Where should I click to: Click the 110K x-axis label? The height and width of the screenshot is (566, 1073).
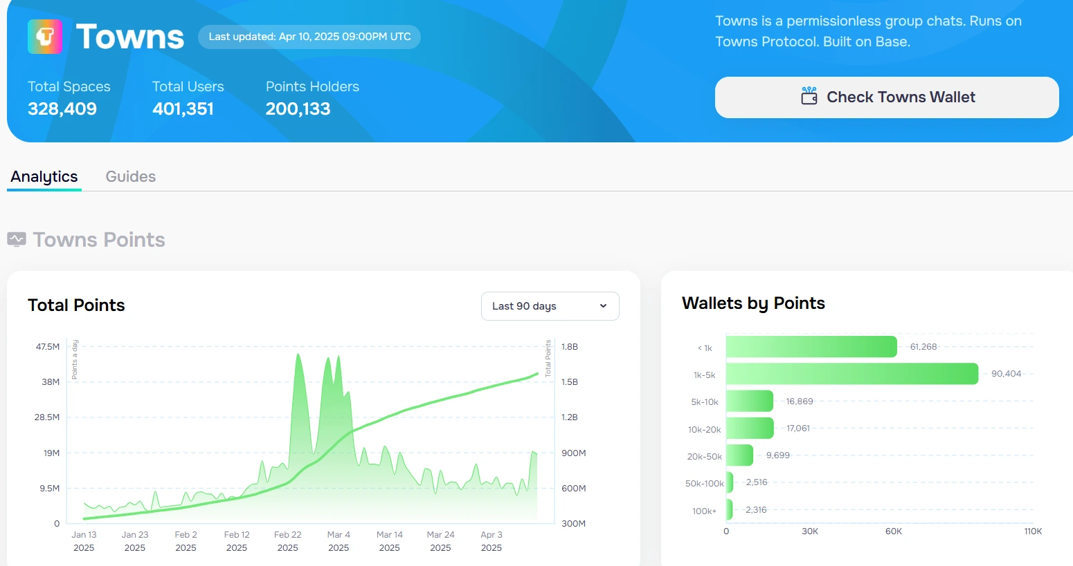pos(1033,531)
